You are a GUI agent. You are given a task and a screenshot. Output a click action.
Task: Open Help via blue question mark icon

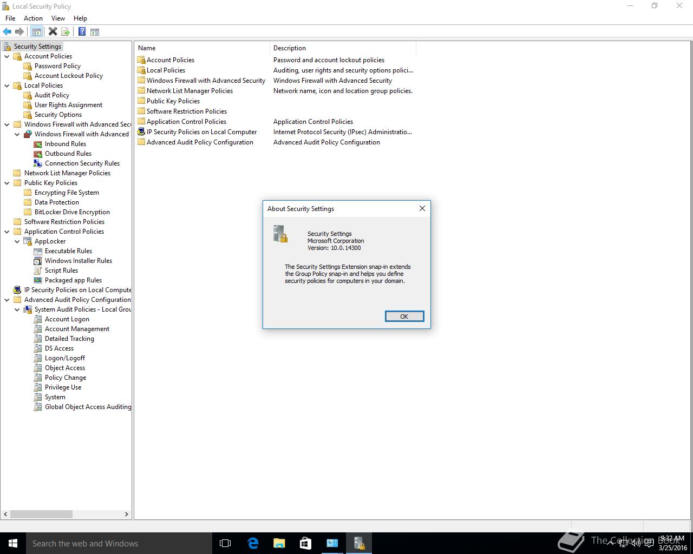click(x=82, y=32)
